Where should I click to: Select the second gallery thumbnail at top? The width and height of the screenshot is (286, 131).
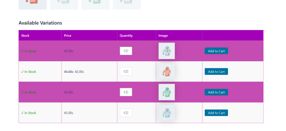pos(64,4)
